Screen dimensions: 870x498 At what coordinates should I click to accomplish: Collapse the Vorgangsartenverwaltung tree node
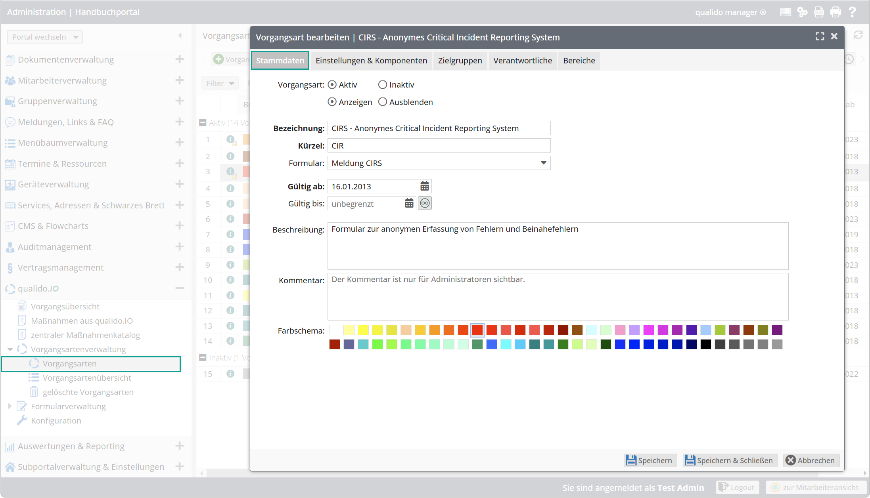pos(10,349)
